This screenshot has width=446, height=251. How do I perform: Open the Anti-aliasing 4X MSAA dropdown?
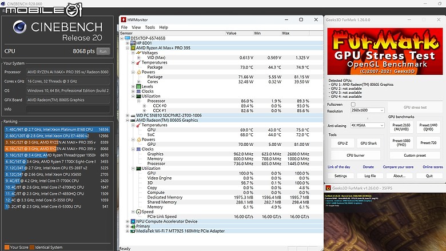tap(367, 125)
